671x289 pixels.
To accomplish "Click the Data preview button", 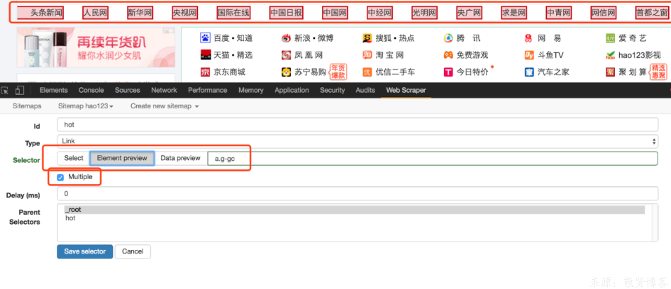I will pyautogui.click(x=180, y=158).
